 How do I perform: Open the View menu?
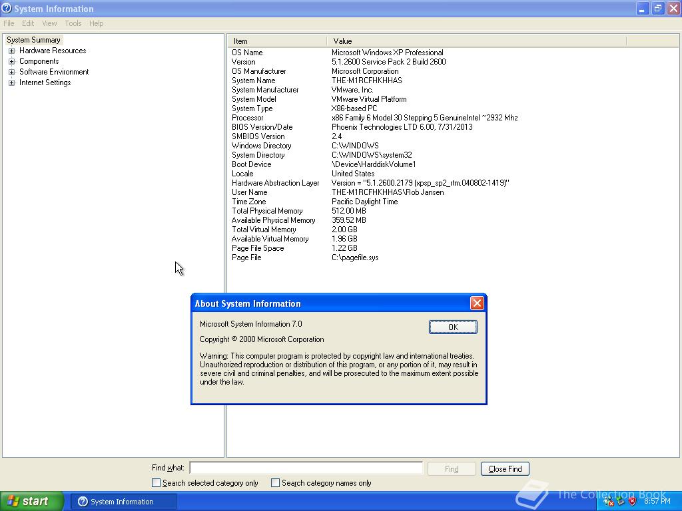(49, 23)
